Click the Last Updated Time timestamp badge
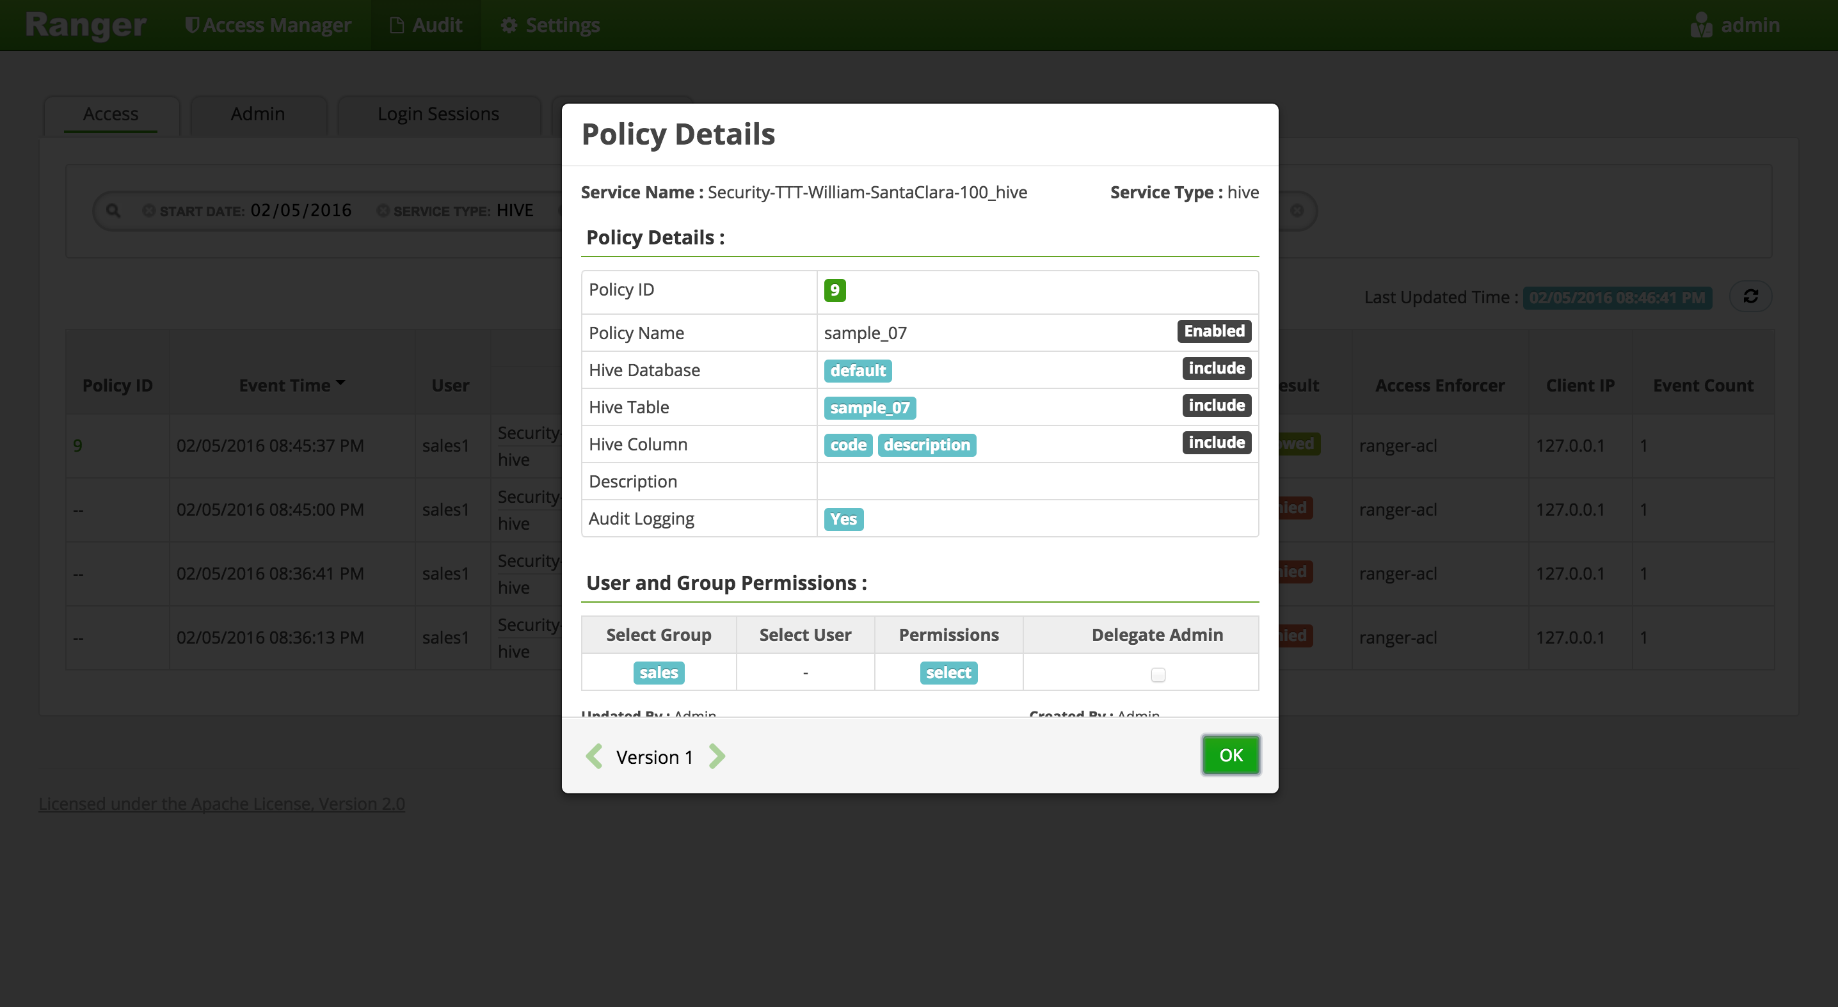Image resolution: width=1838 pixels, height=1007 pixels. click(1617, 297)
